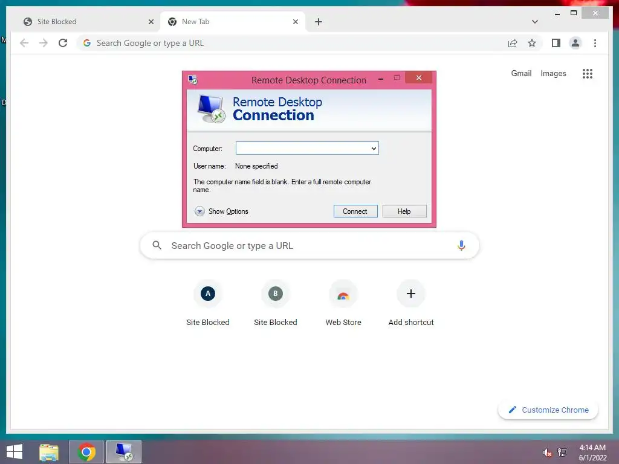
Task: Click the muted volume tray icon
Action: tap(547, 453)
